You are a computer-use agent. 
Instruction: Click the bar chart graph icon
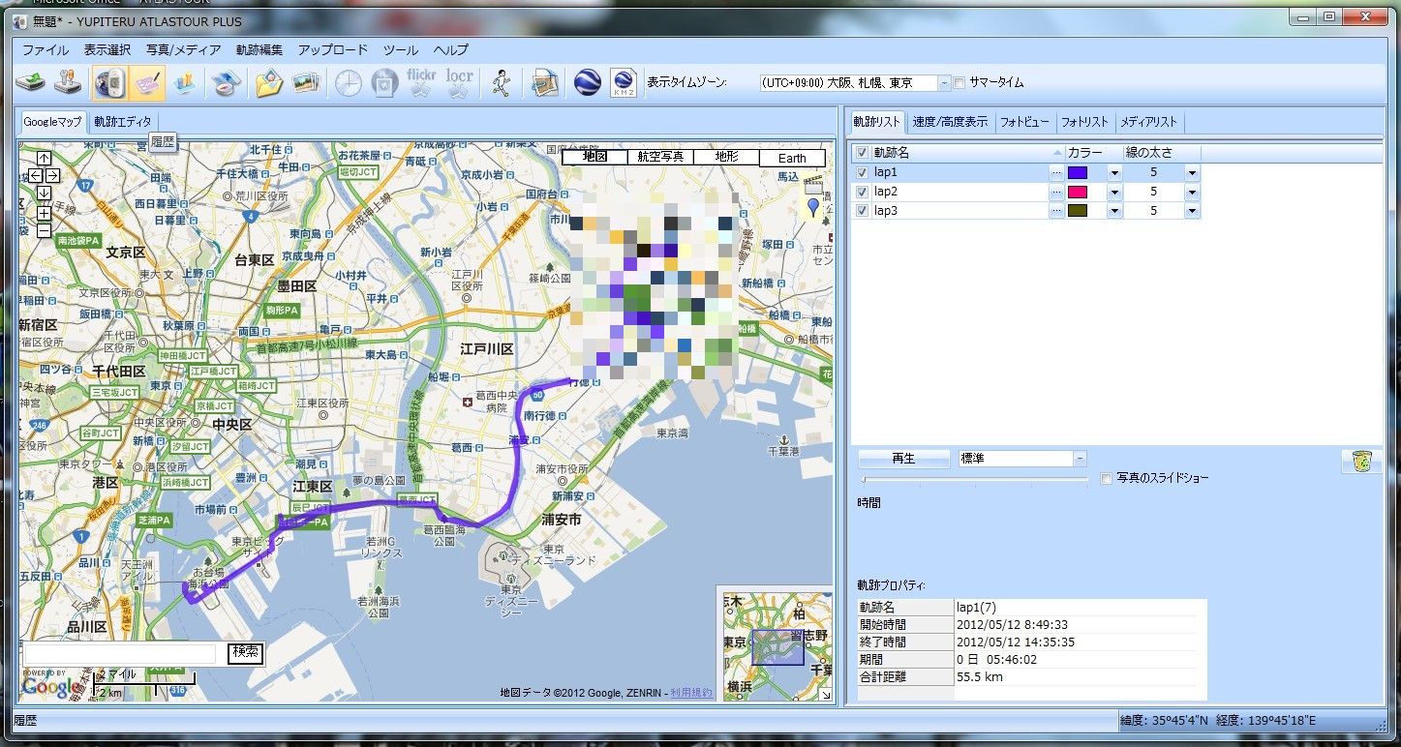tap(184, 83)
